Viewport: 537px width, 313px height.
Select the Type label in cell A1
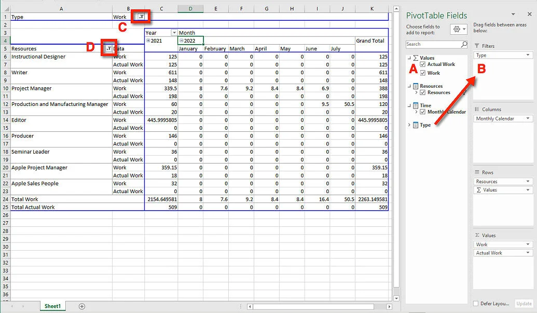click(61, 17)
